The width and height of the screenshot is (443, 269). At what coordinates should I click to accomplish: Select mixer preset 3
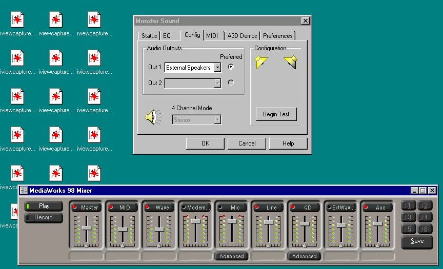pyautogui.click(x=409, y=217)
